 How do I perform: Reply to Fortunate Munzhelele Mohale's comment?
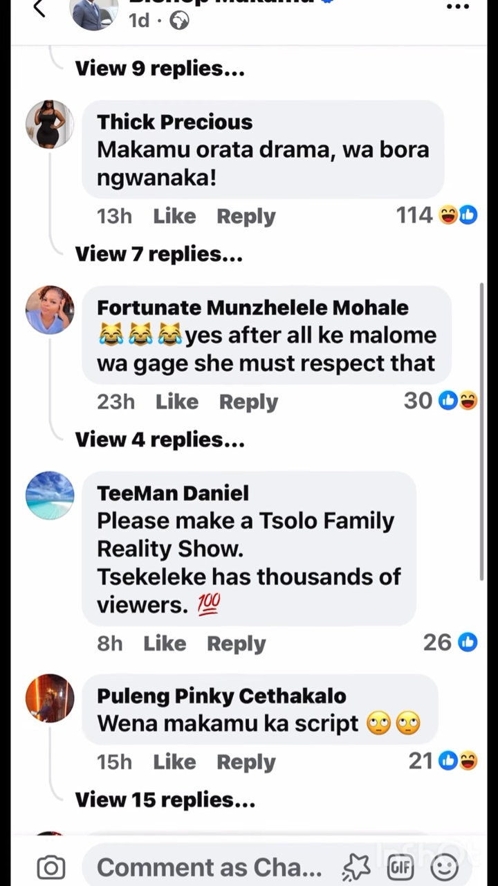click(x=248, y=402)
